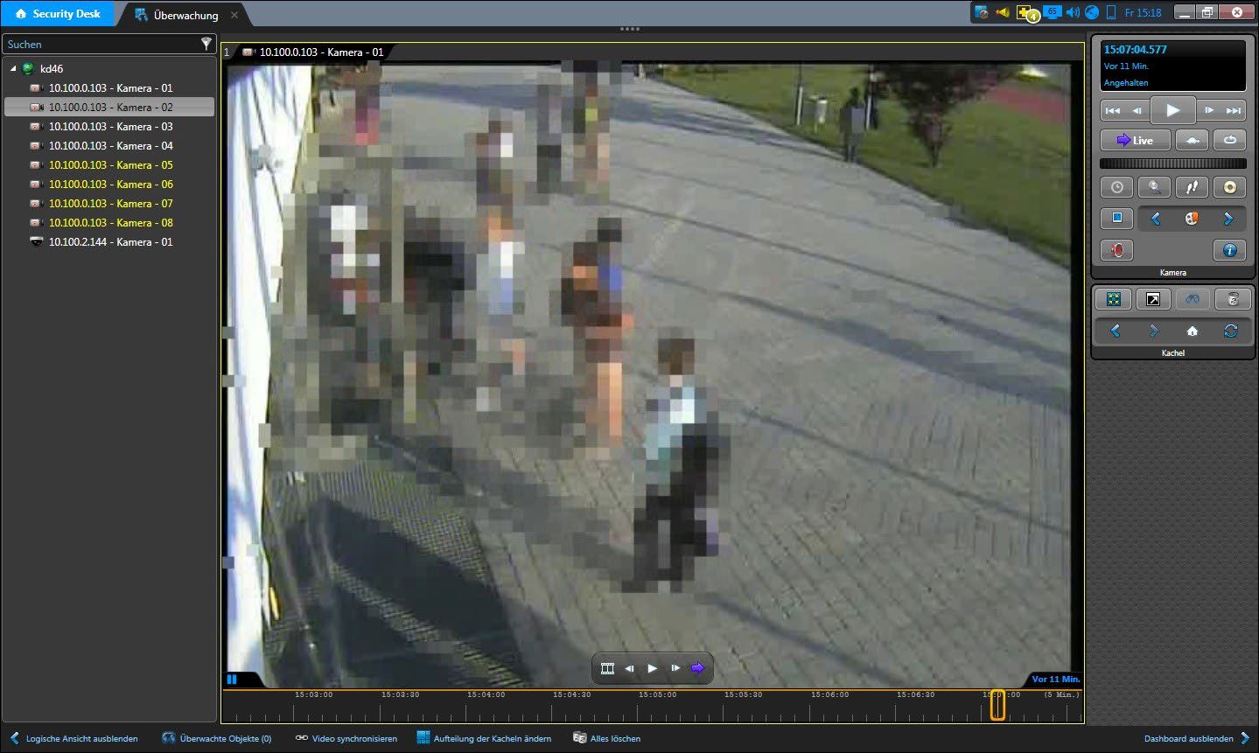Open quick search magnifier button
The width and height of the screenshot is (1259, 753).
point(1155,187)
